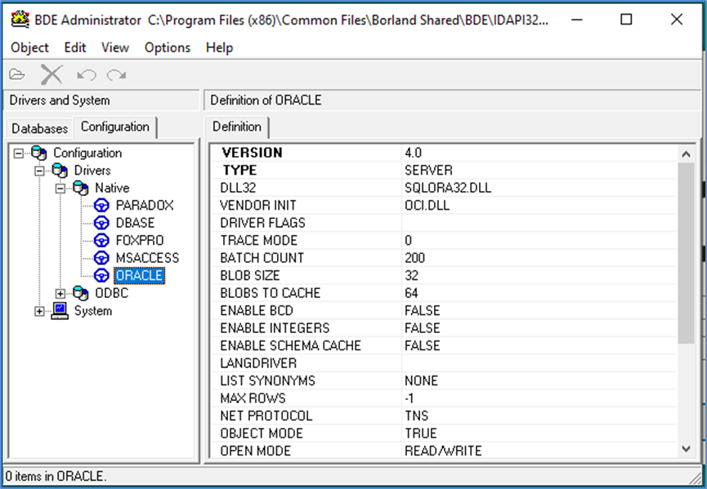Click the Drivers node database icon
Screen dimensions: 707x489
click(x=60, y=171)
